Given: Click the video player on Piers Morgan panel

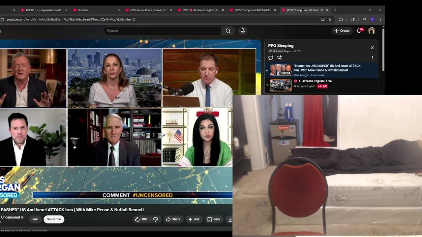Looking at the screenshot, I should coord(33,78).
